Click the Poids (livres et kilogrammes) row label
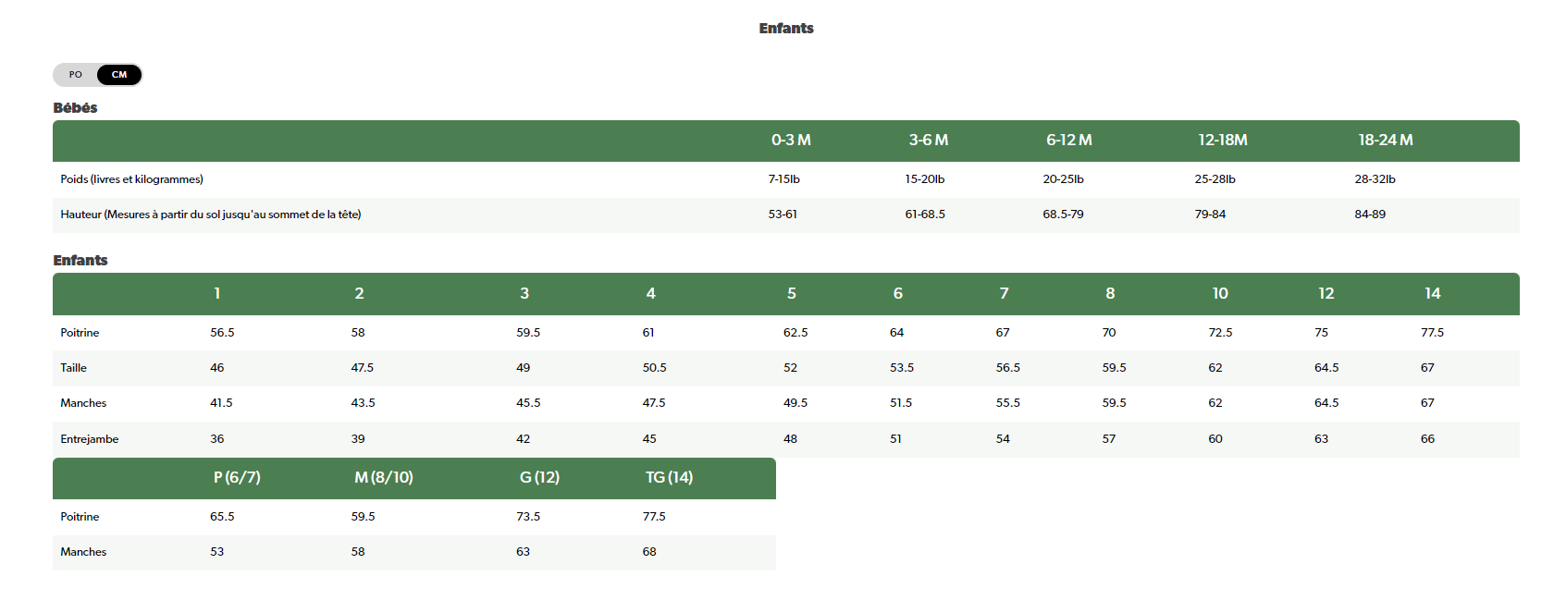The height and width of the screenshot is (601, 1554). click(x=131, y=179)
